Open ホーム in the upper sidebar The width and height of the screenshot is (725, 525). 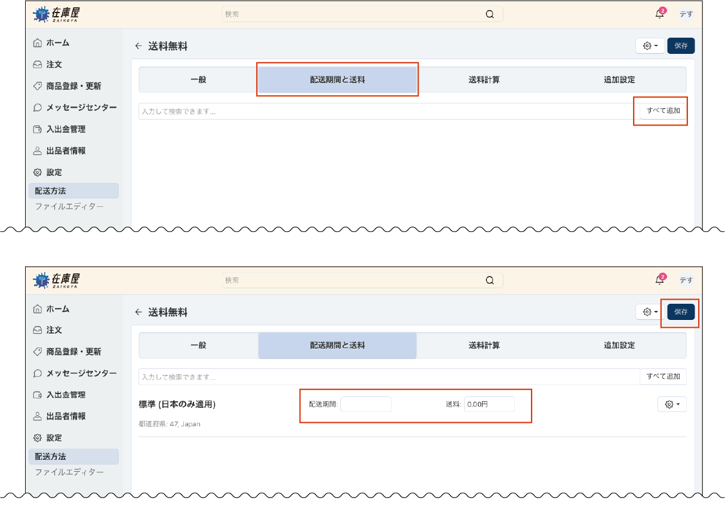(57, 43)
